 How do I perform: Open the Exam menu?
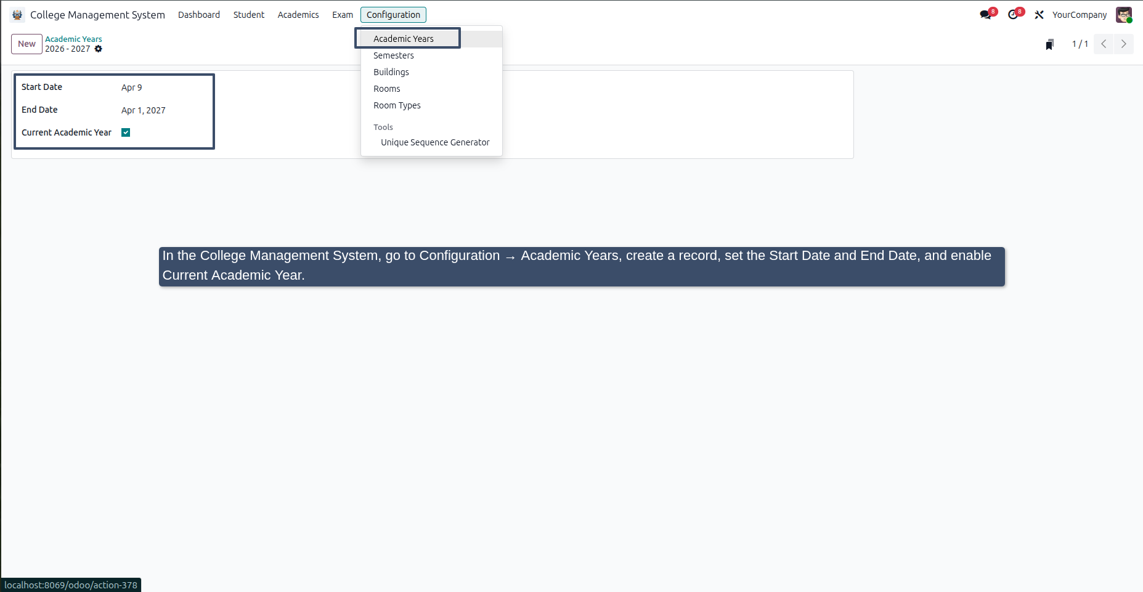click(x=343, y=15)
